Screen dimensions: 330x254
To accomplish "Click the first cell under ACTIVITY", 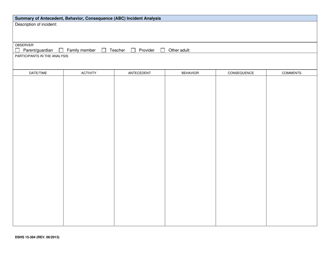I will [x=89, y=83].
